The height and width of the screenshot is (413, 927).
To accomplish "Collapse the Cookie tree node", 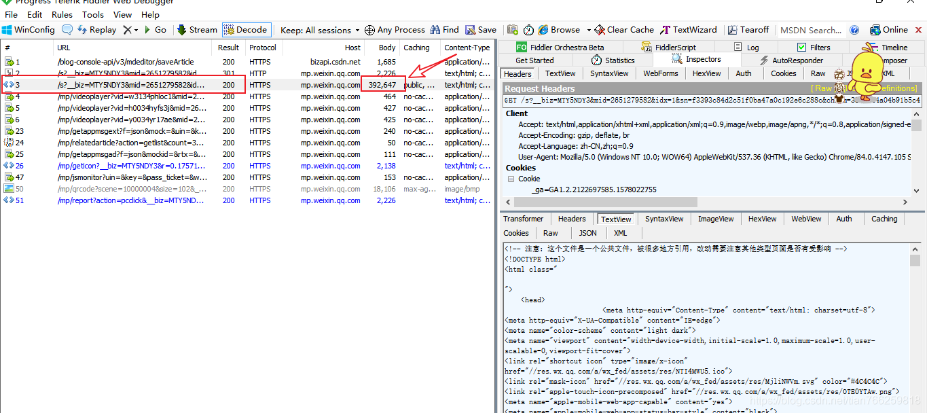I will [512, 179].
